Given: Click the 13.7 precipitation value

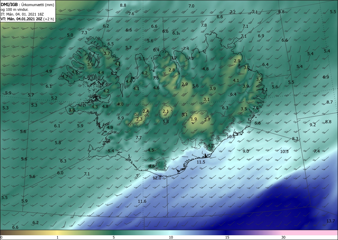Looking at the screenshot, I should pos(331,221).
